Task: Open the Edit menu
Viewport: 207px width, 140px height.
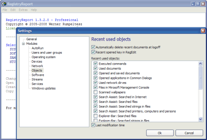Action: pyautogui.click(x=13, y=10)
